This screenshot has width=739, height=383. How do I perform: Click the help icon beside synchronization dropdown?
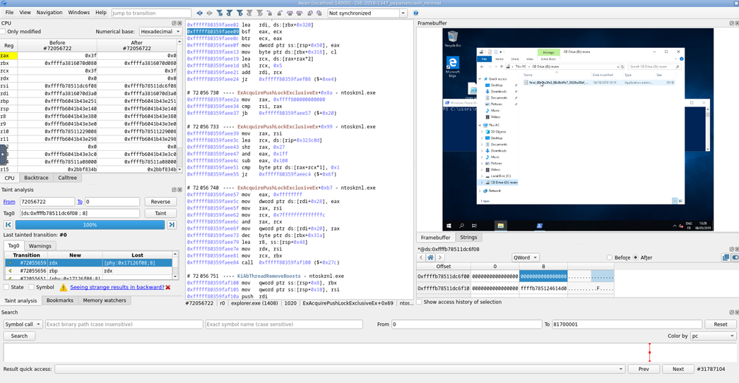pyautogui.click(x=415, y=13)
